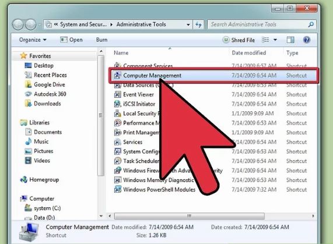Click the Windows PowerShell Modules 7:32 AM date
Viewport: 333px width, 244px height.
pos(254,189)
